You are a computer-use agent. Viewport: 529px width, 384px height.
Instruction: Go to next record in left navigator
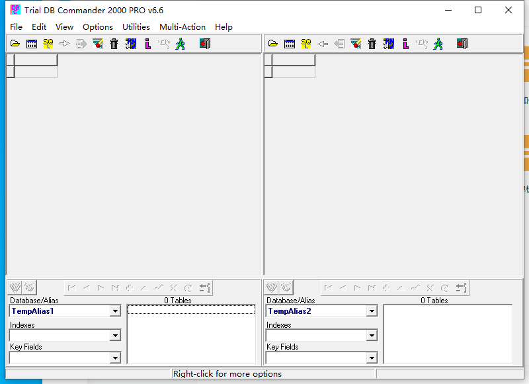click(x=101, y=288)
